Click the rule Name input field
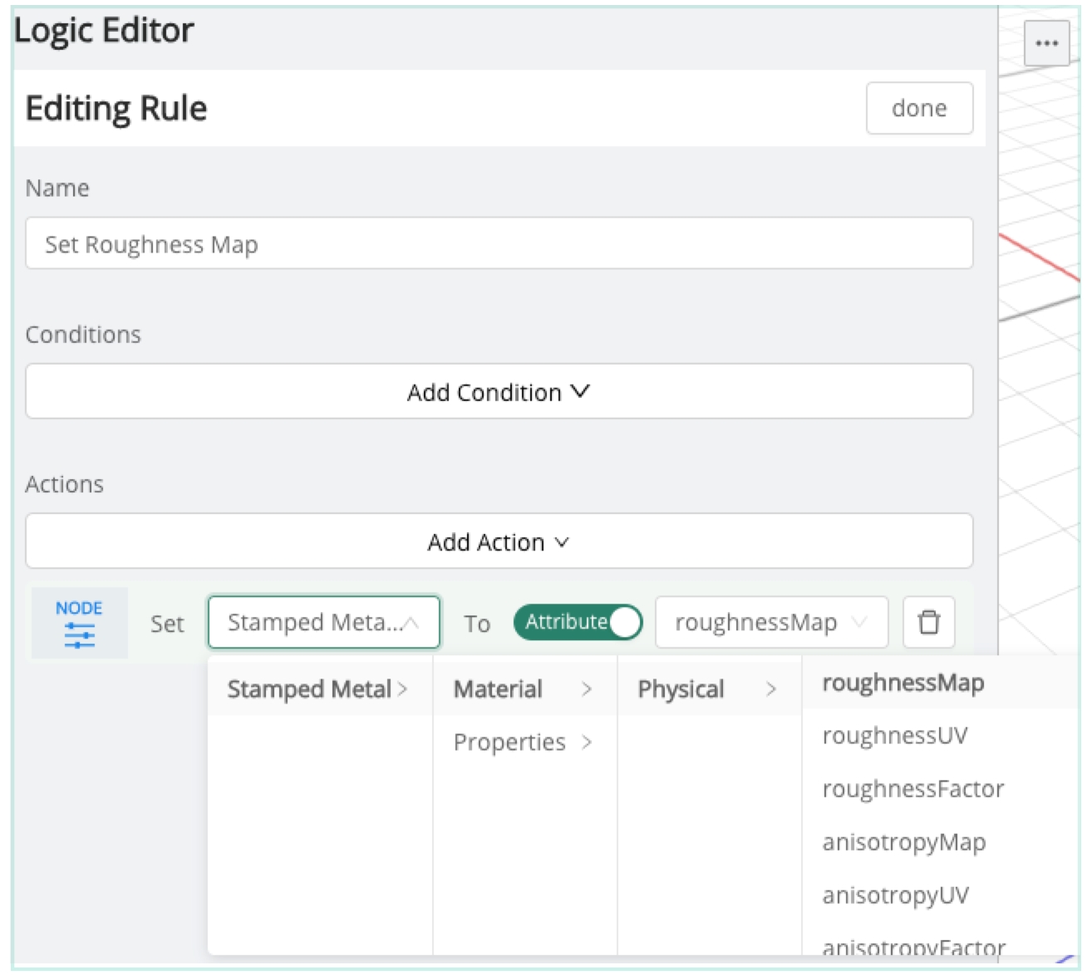 coord(499,244)
